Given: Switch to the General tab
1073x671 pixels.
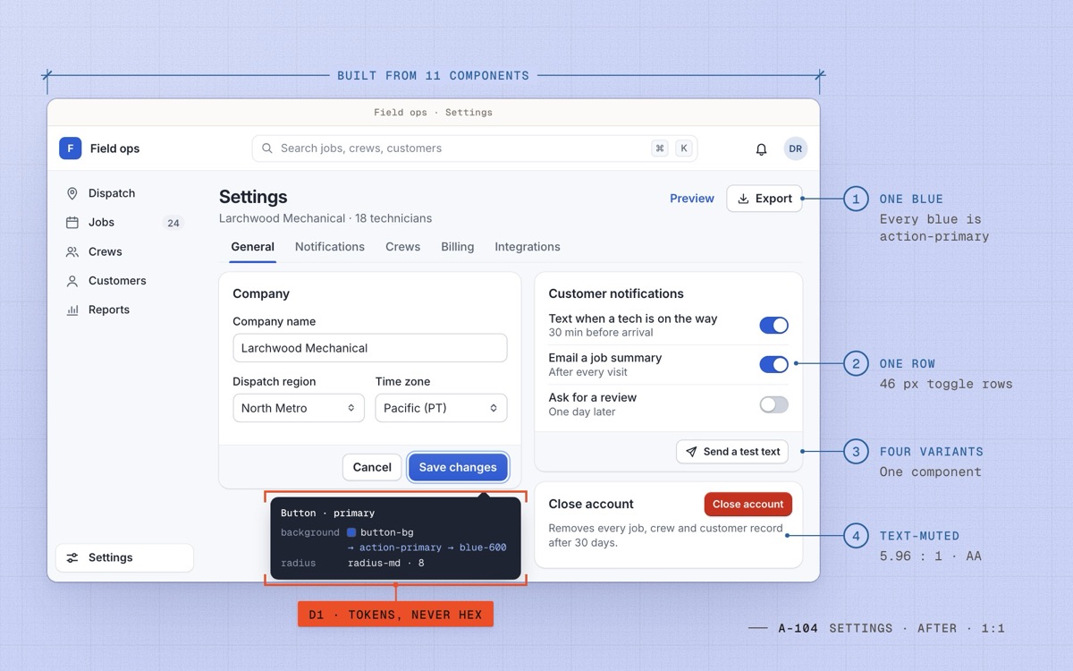Looking at the screenshot, I should (x=252, y=247).
